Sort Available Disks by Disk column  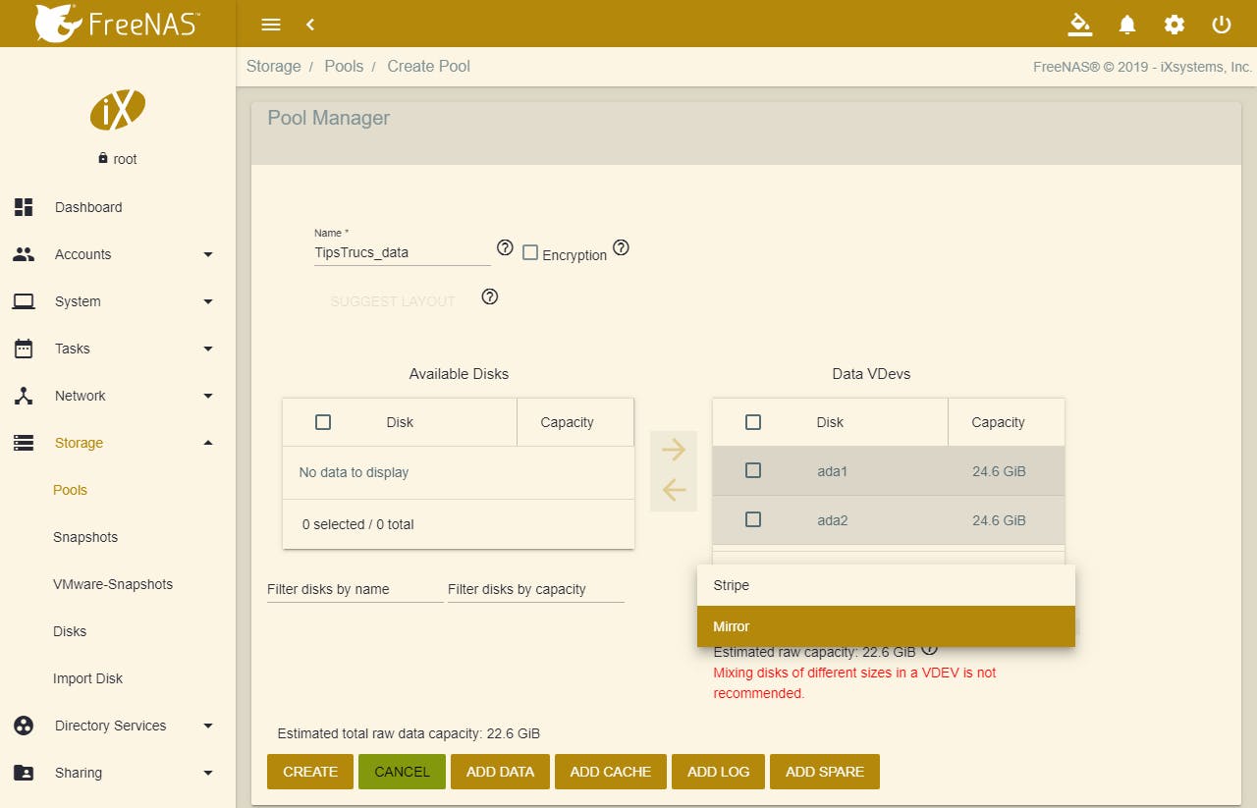click(400, 422)
